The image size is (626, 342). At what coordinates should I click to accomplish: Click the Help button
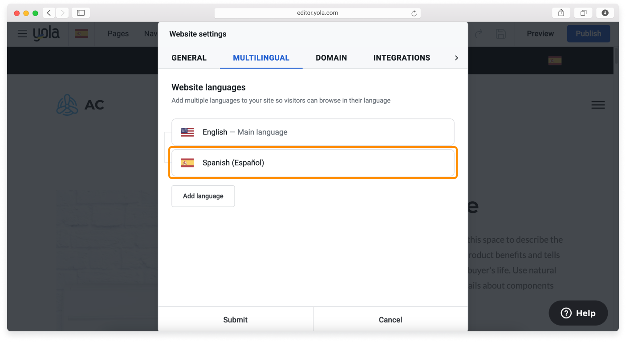point(578,313)
